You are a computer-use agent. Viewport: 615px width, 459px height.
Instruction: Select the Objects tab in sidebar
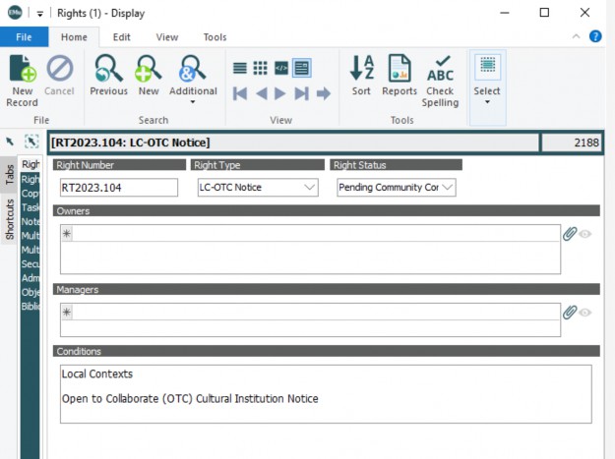click(31, 292)
